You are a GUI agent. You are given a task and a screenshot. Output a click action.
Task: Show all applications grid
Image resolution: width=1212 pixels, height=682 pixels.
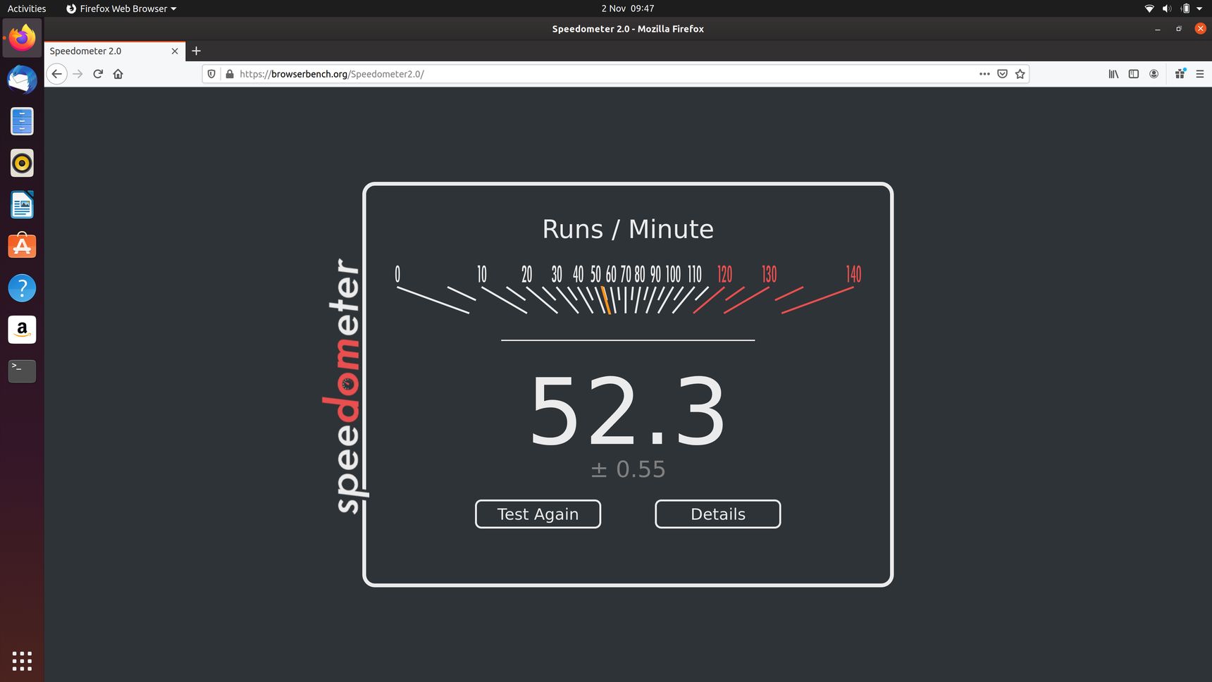click(22, 661)
